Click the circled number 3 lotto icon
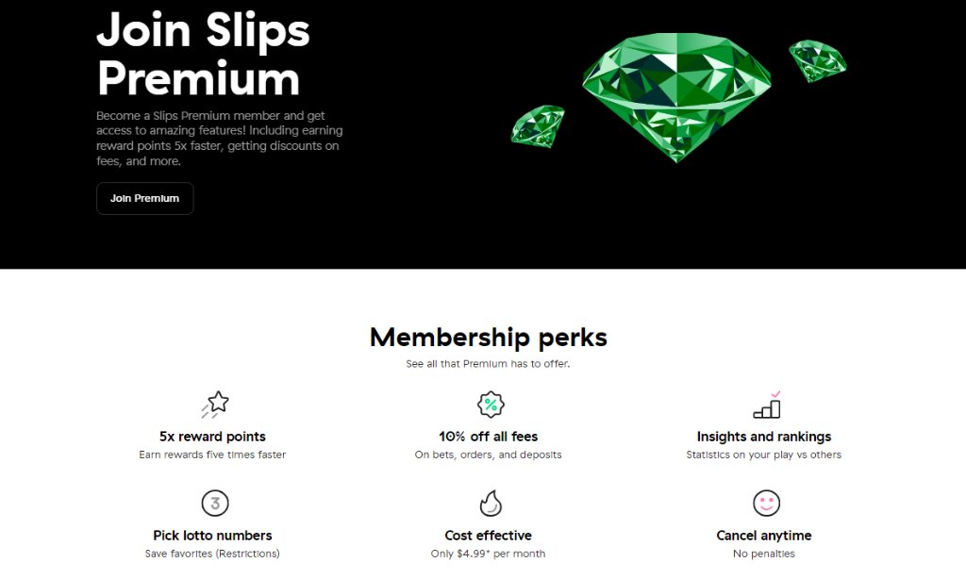 tap(215, 502)
